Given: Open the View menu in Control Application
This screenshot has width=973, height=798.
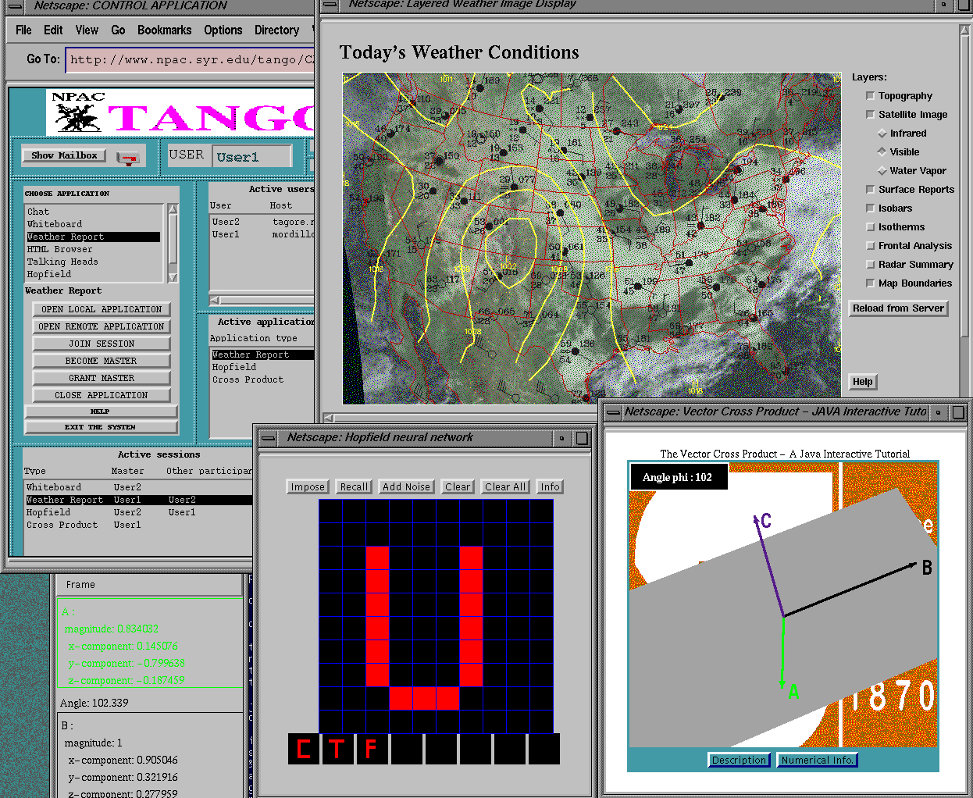Looking at the screenshot, I should tap(87, 30).
